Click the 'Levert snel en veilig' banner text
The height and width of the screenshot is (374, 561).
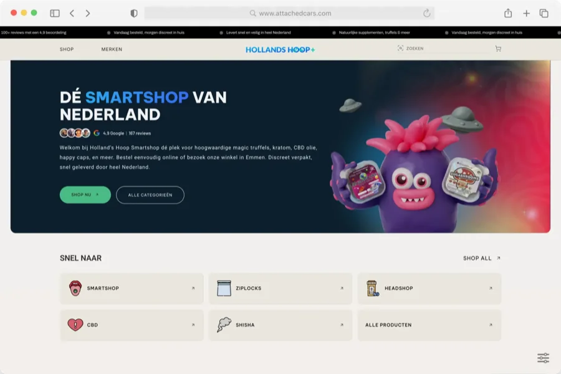point(258,32)
